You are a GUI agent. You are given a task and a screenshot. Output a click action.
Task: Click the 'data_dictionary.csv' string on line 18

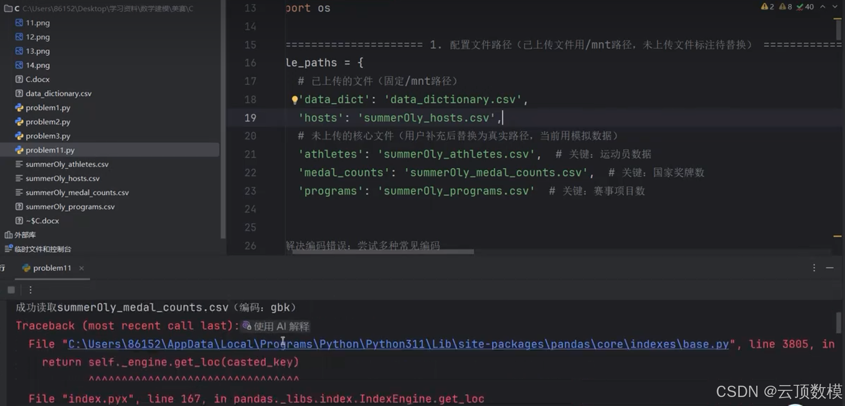453,99
